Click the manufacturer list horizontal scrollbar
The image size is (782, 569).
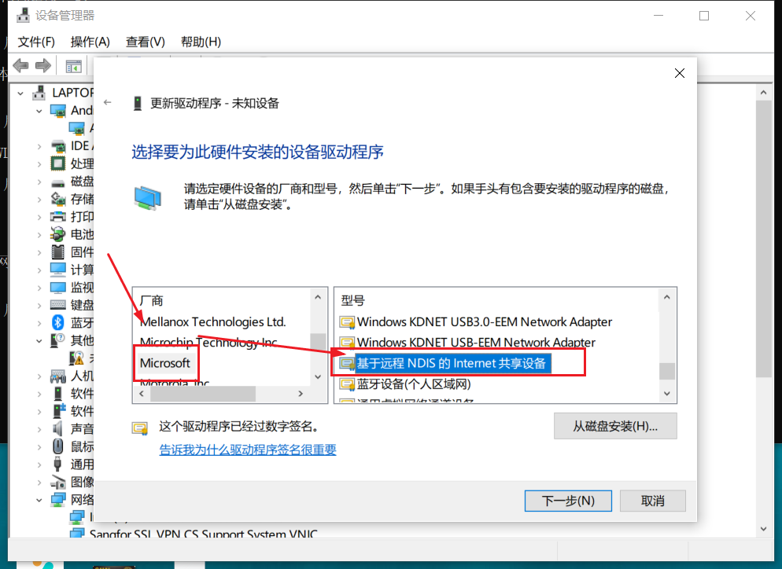pos(221,394)
